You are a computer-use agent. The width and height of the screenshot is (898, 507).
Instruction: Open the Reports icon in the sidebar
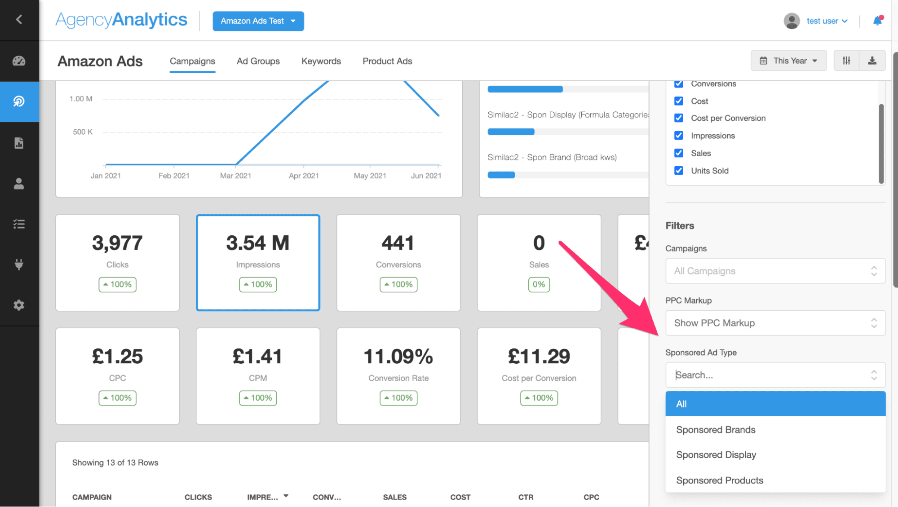[x=19, y=143]
